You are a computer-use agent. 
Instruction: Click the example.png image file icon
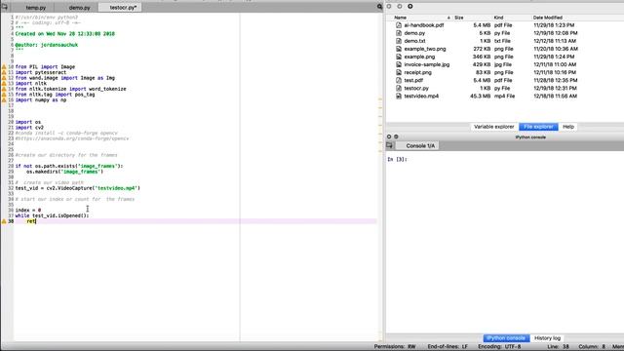pos(399,57)
